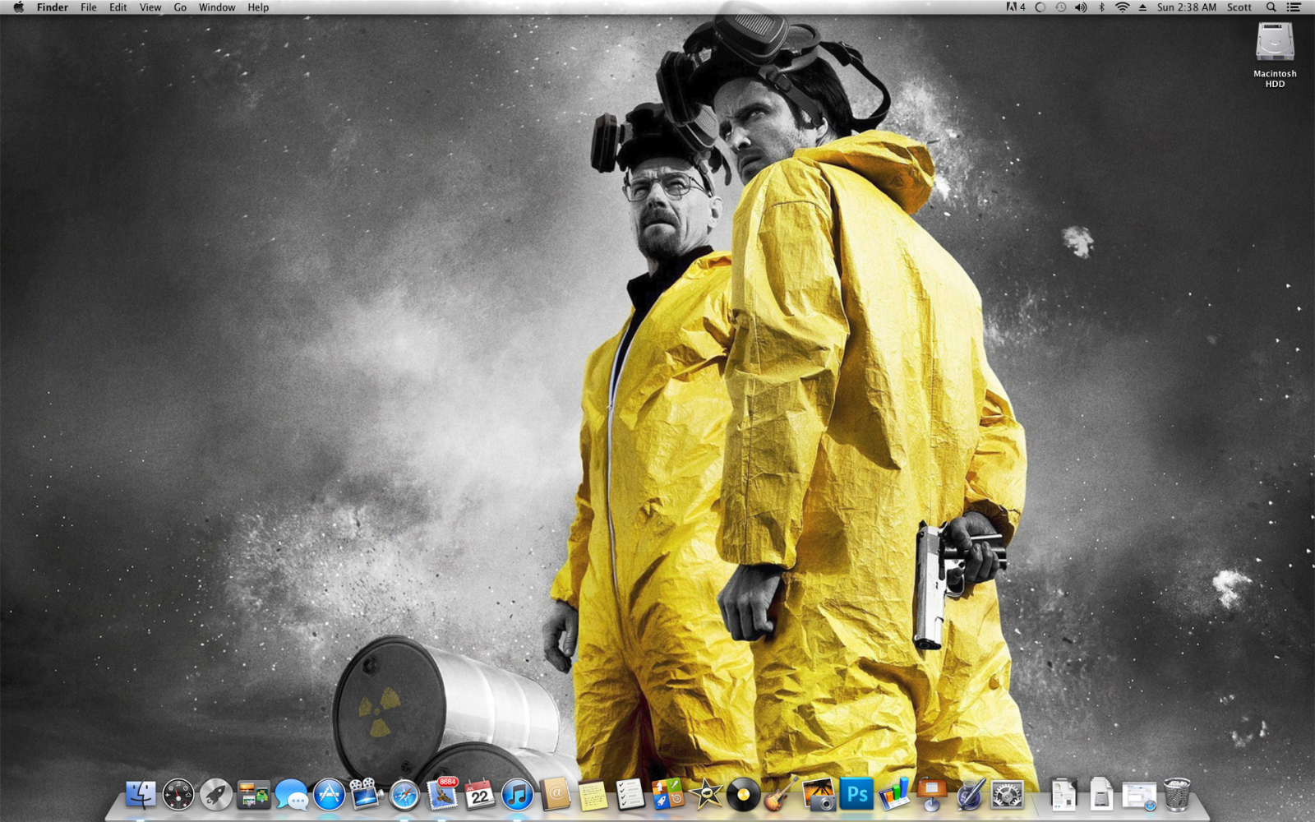The image size is (1315, 822).
Task: Open the Help menu
Action: coord(258,7)
